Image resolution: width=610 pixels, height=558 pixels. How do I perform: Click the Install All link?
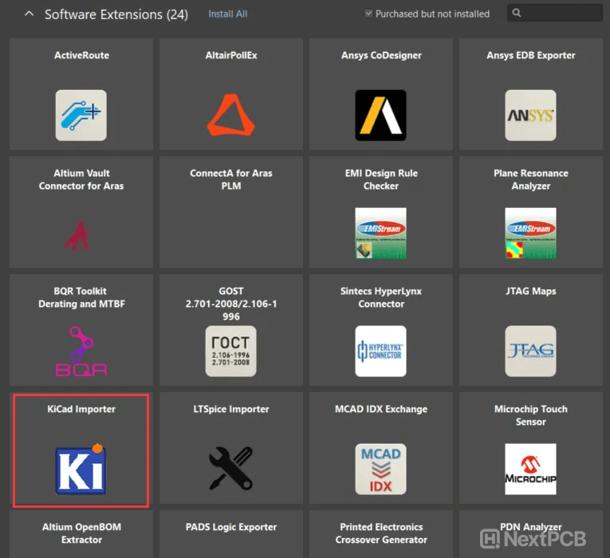(x=227, y=14)
